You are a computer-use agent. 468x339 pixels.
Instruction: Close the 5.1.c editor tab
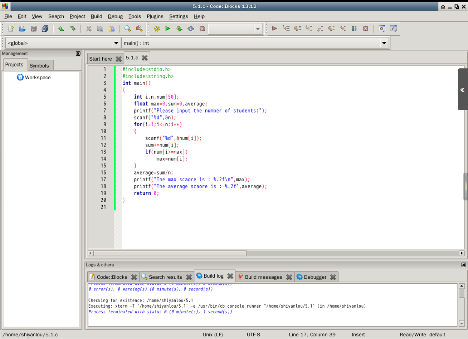[145, 58]
